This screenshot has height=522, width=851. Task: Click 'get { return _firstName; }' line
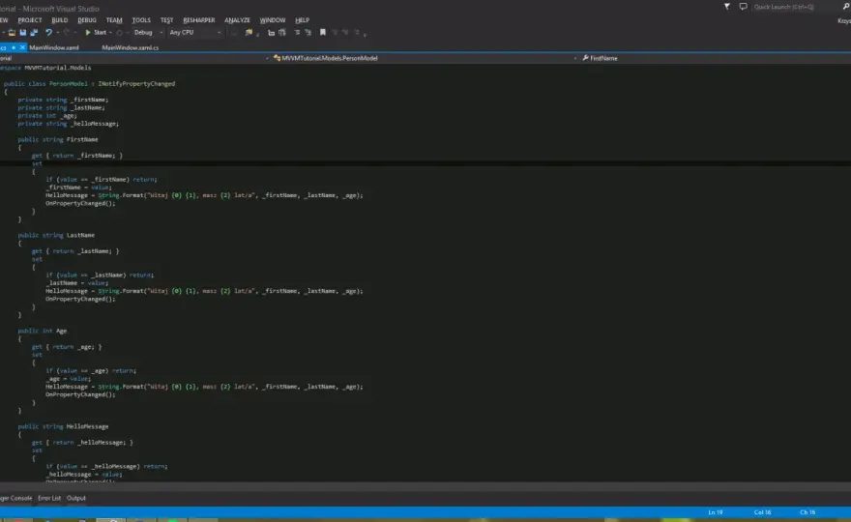pos(77,156)
